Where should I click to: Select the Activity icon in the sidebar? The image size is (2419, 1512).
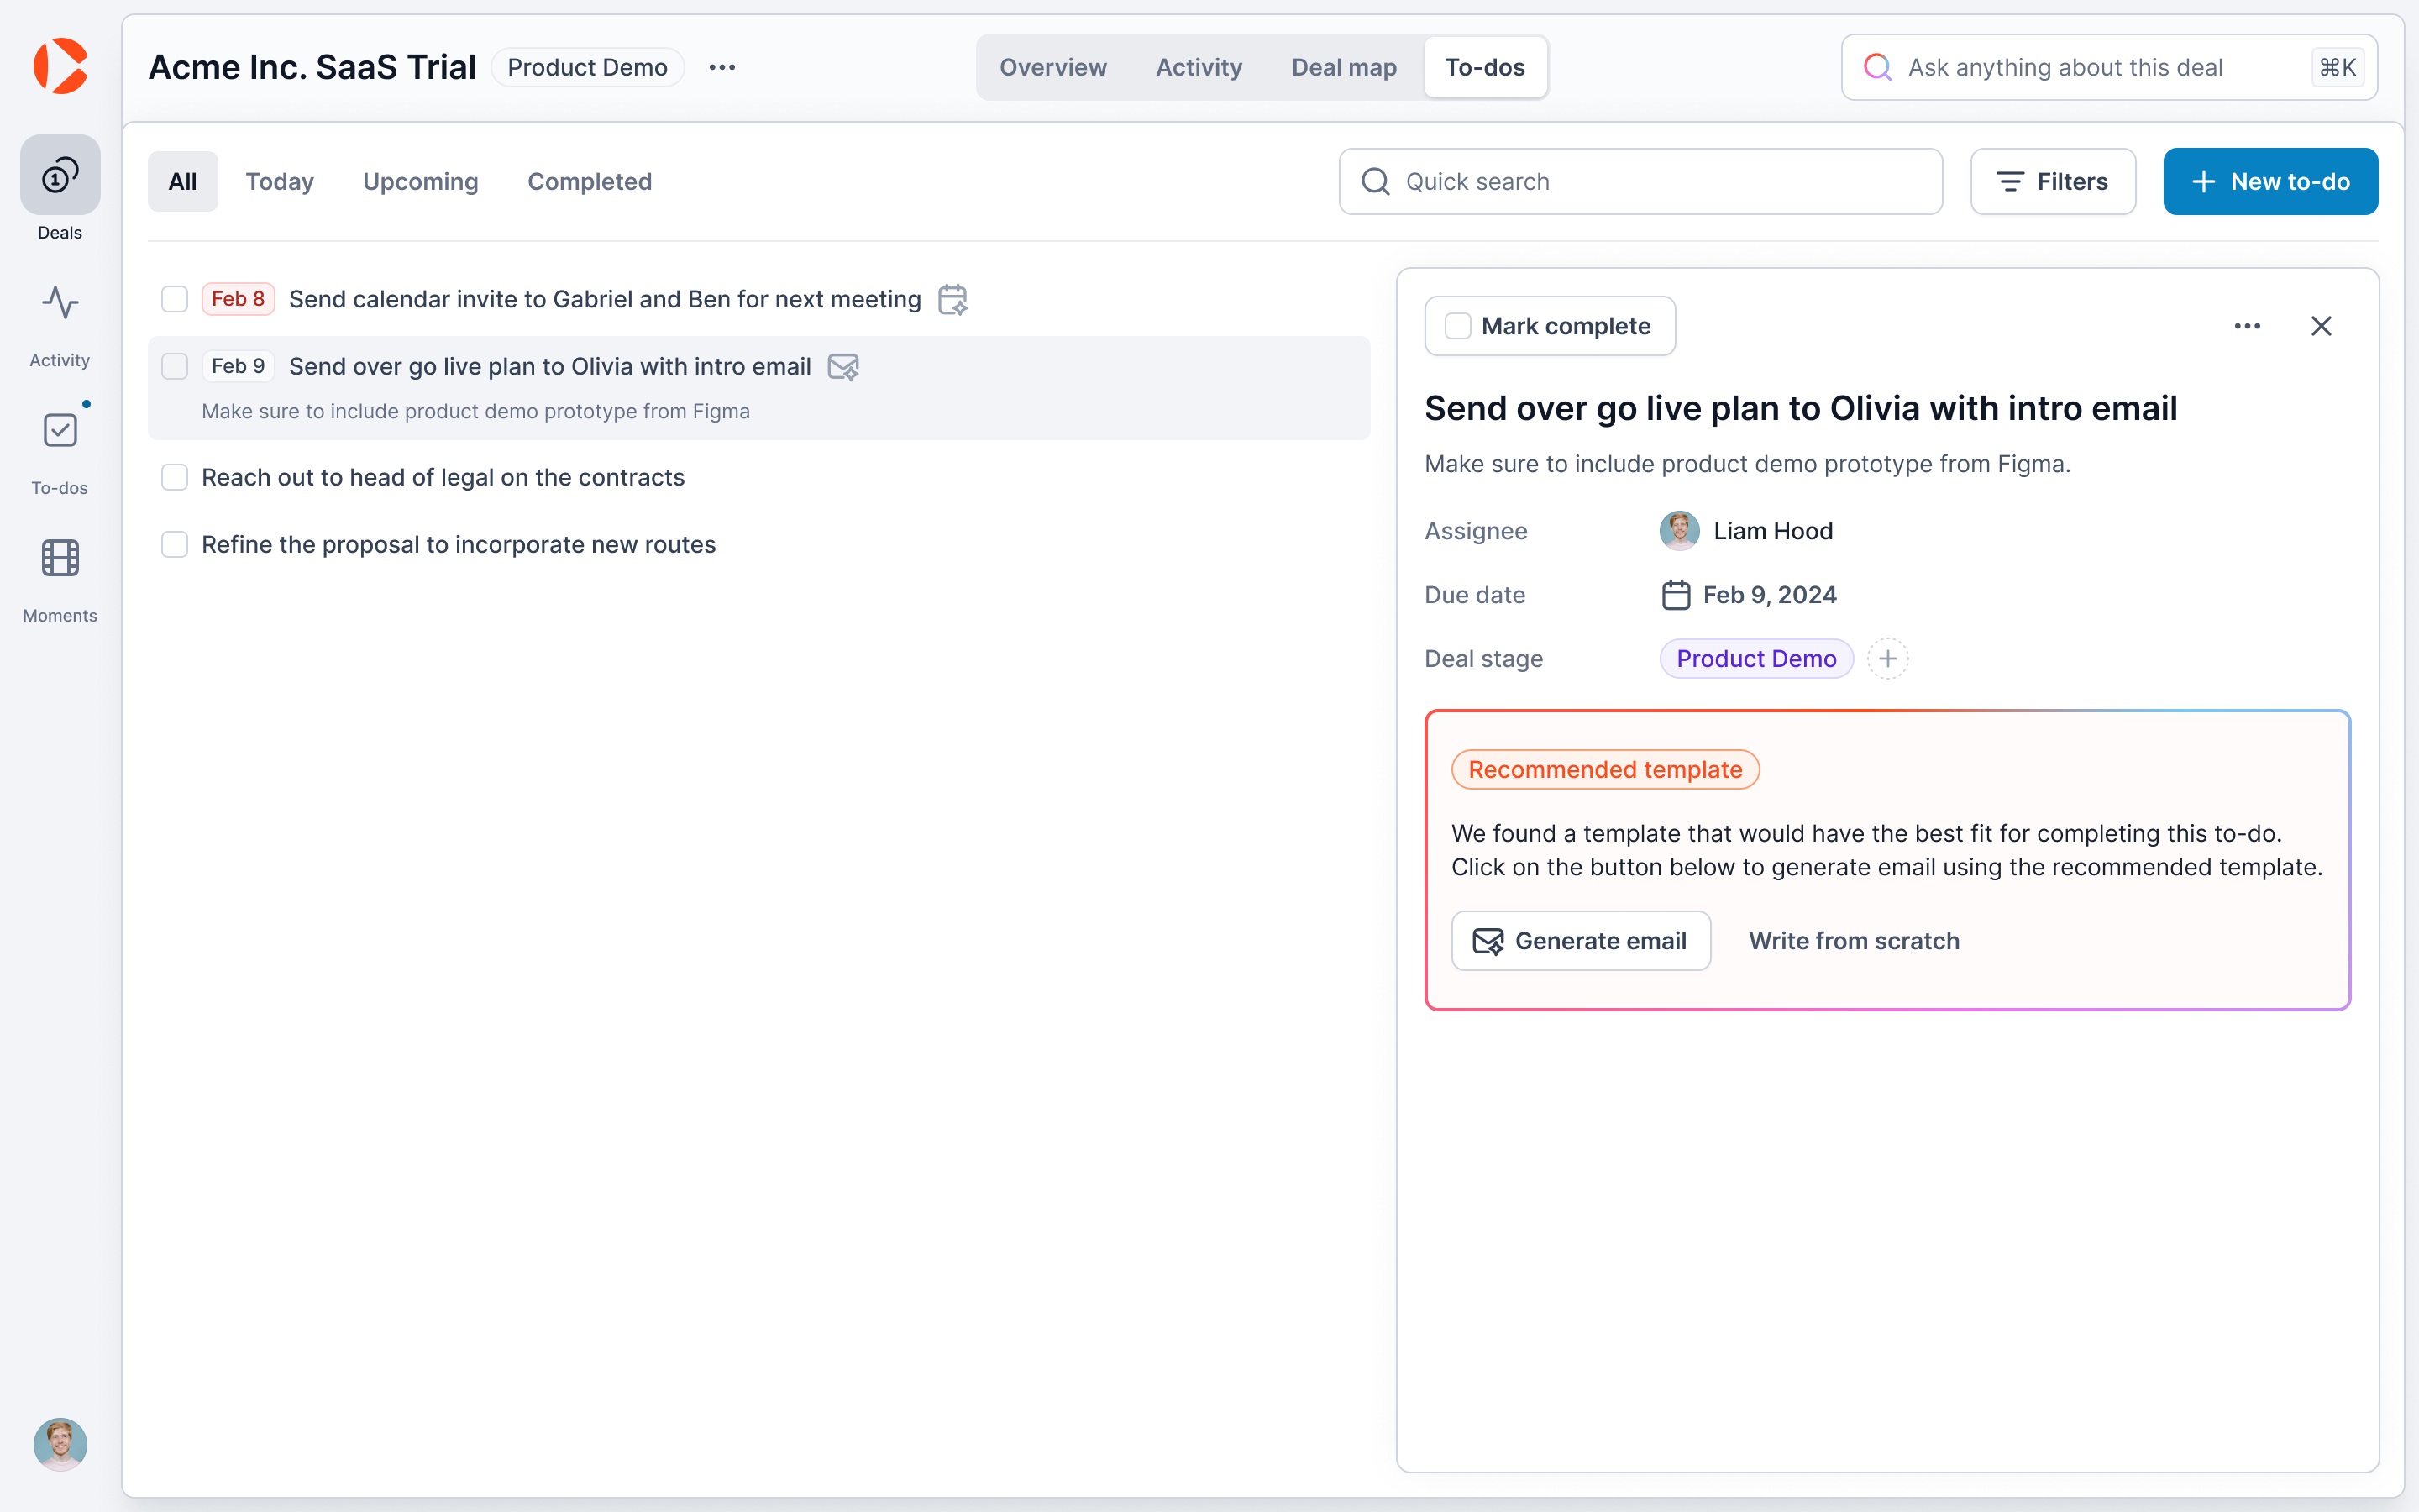[60, 303]
